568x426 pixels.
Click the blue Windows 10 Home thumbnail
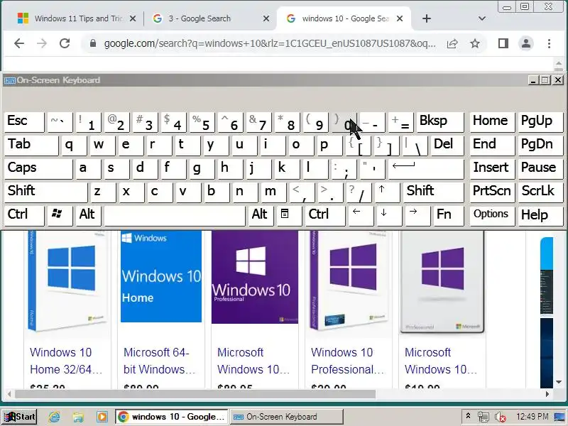coord(161,277)
